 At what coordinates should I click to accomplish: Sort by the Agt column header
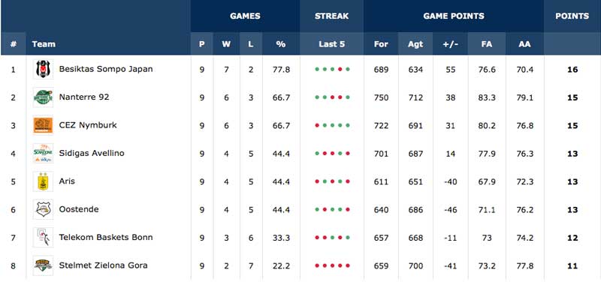(x=415, y=44)
